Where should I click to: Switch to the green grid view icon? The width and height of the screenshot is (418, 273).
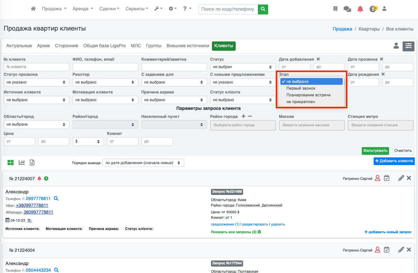pos(11,163)
